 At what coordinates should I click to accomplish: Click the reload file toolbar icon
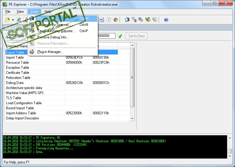pos(19,20)
